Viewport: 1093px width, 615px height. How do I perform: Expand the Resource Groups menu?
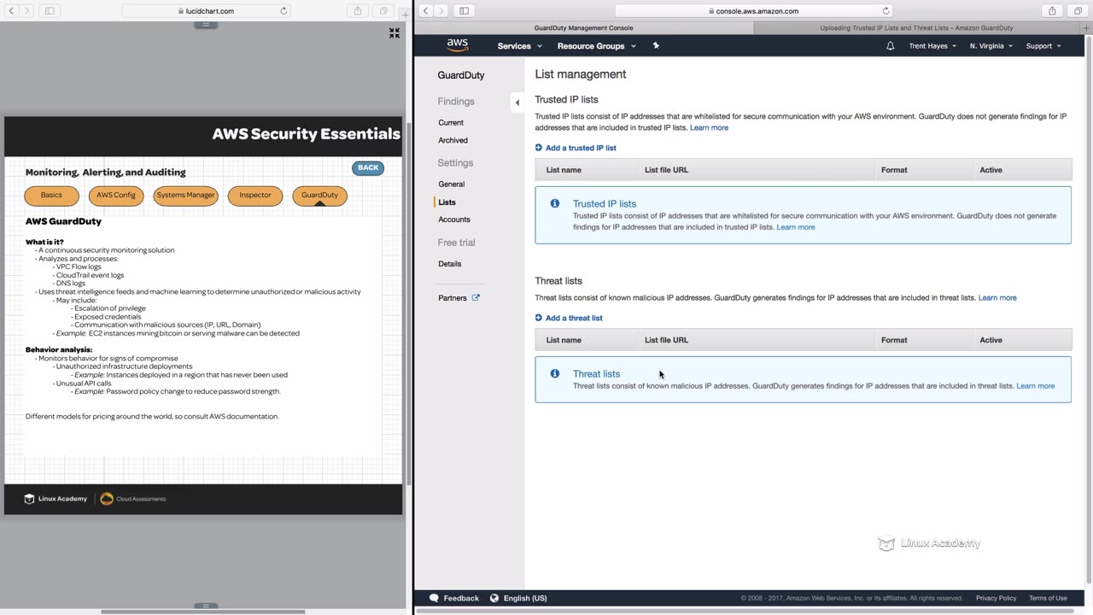(x=596, y=46)
